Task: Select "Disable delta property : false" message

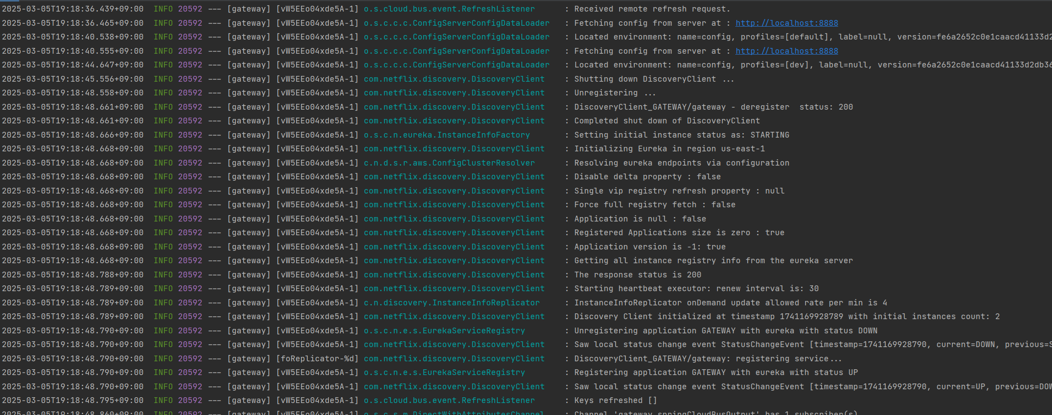Action: pyautogui.click(x=647, y=177)
